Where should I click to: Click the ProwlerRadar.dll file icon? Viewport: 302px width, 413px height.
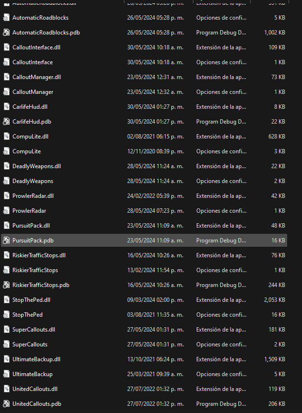pos(6,196)
